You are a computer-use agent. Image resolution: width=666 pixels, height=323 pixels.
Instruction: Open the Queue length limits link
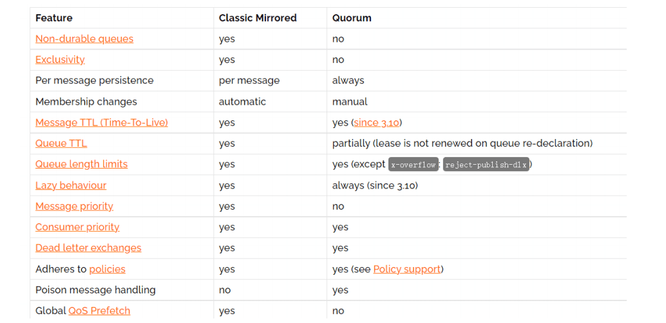(x=81, y=164)
